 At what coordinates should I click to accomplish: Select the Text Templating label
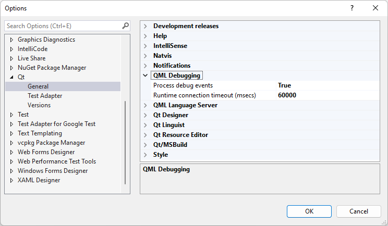(x=40, y=133)
